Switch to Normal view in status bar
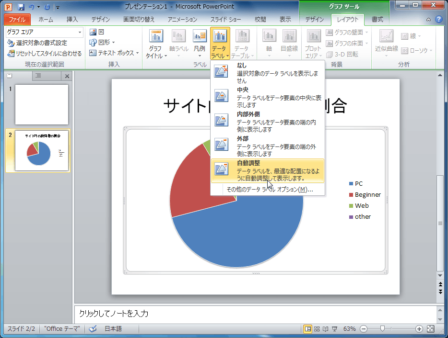This screenshot has width=448, height=338. [308, 329]
